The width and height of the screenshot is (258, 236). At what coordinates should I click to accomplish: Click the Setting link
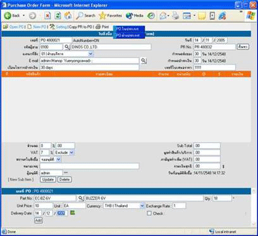(61, 27)
